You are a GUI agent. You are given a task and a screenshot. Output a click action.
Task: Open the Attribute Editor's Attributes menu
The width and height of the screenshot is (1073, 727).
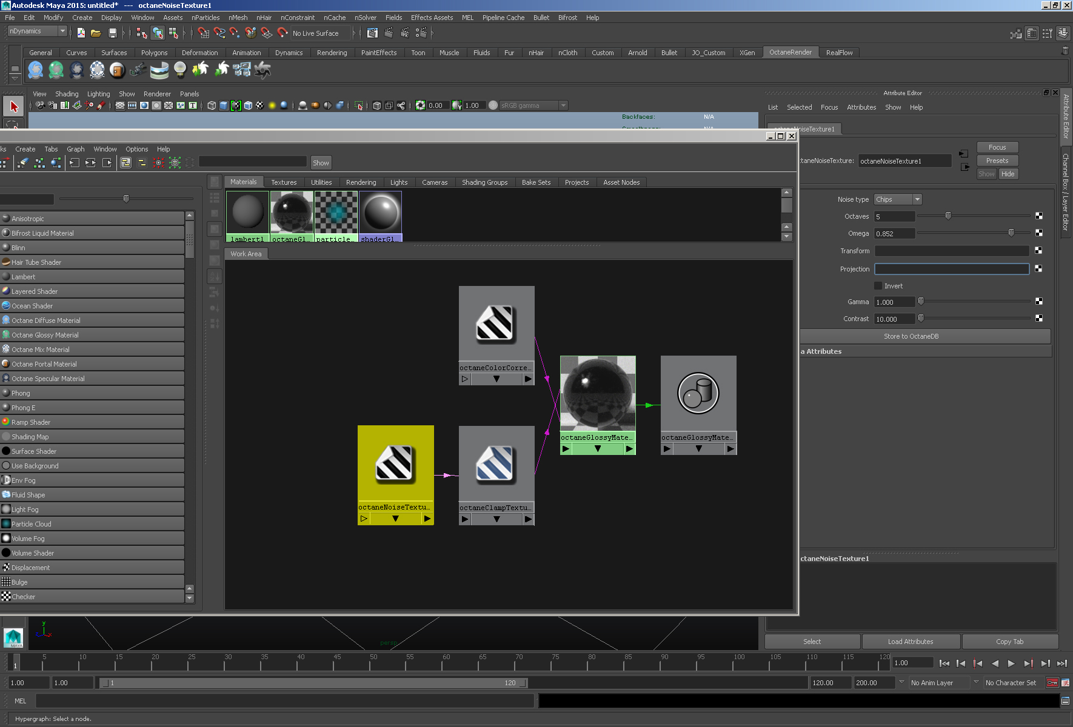point(861,107)
